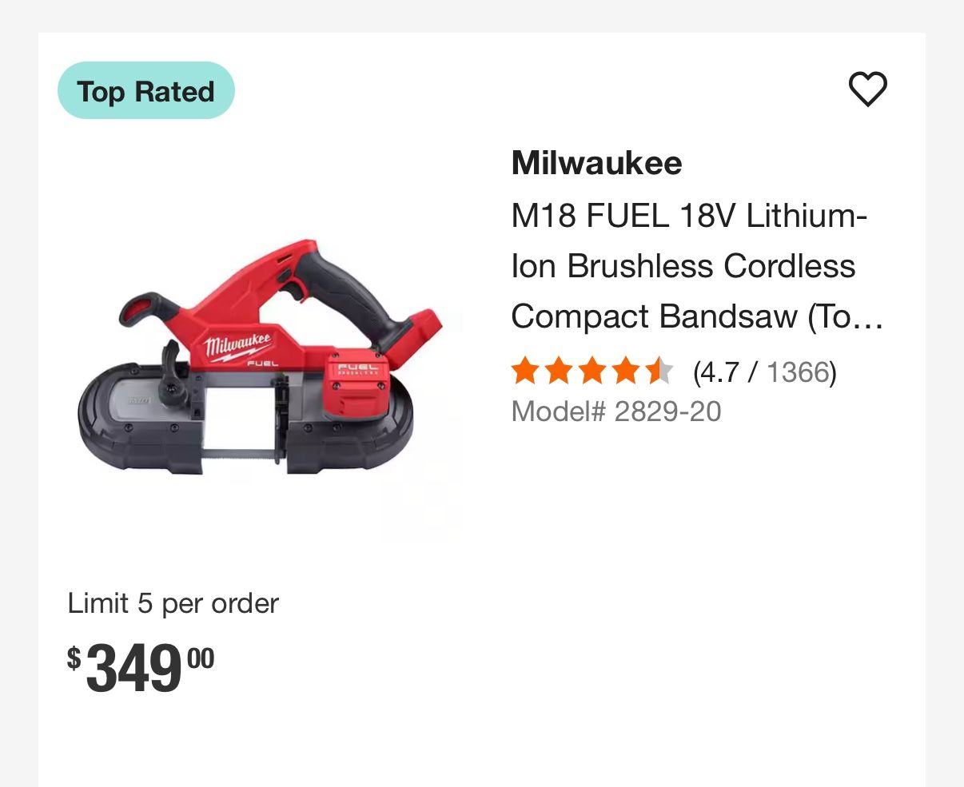The height and width of the screenshot is (787, 964).
Task: Click the Model# 2829-20 text
Action: coord(615,411)
